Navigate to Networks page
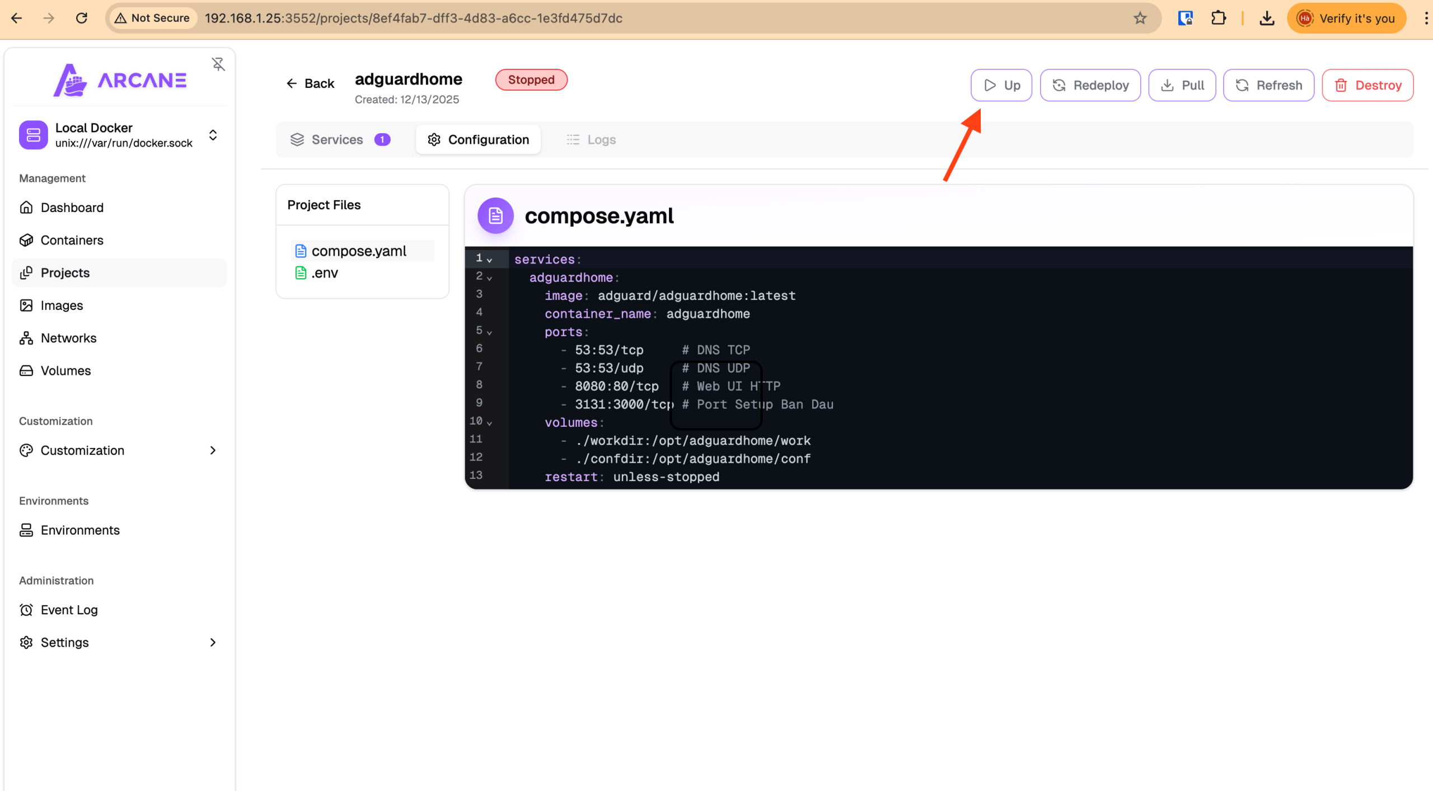 [68, 338]
